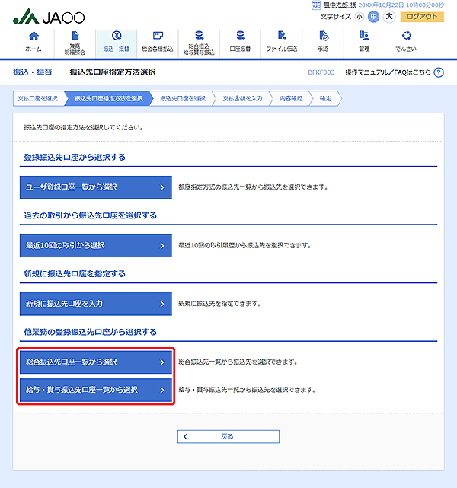Click 振込・振替 page heading text
This screenshot has width=457, height=488.
pos(33,72)
